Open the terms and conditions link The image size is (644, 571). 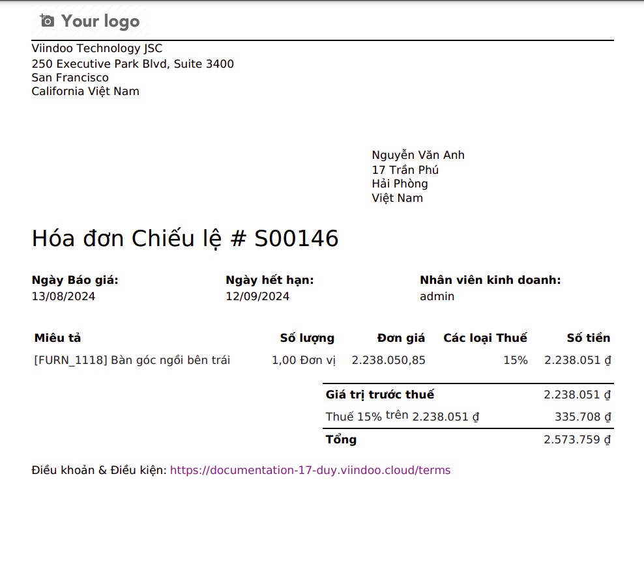310,470
